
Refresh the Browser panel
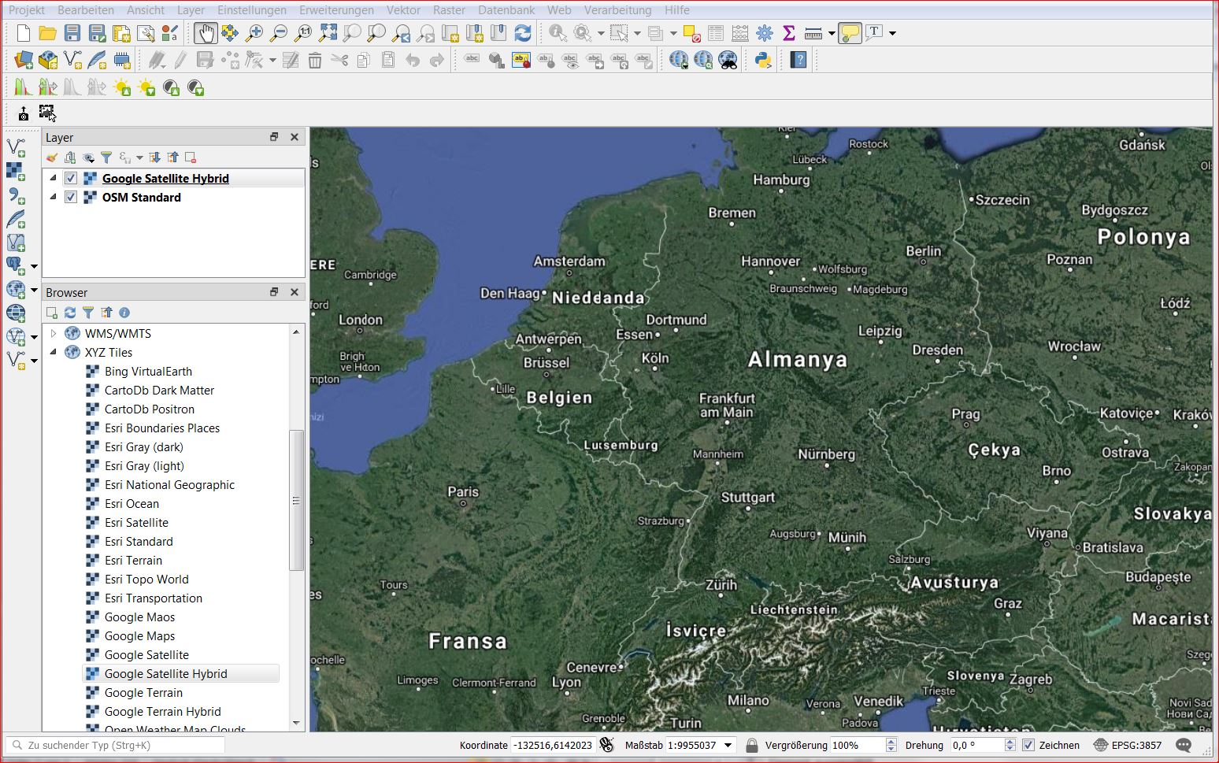click(x=70, y=313)
